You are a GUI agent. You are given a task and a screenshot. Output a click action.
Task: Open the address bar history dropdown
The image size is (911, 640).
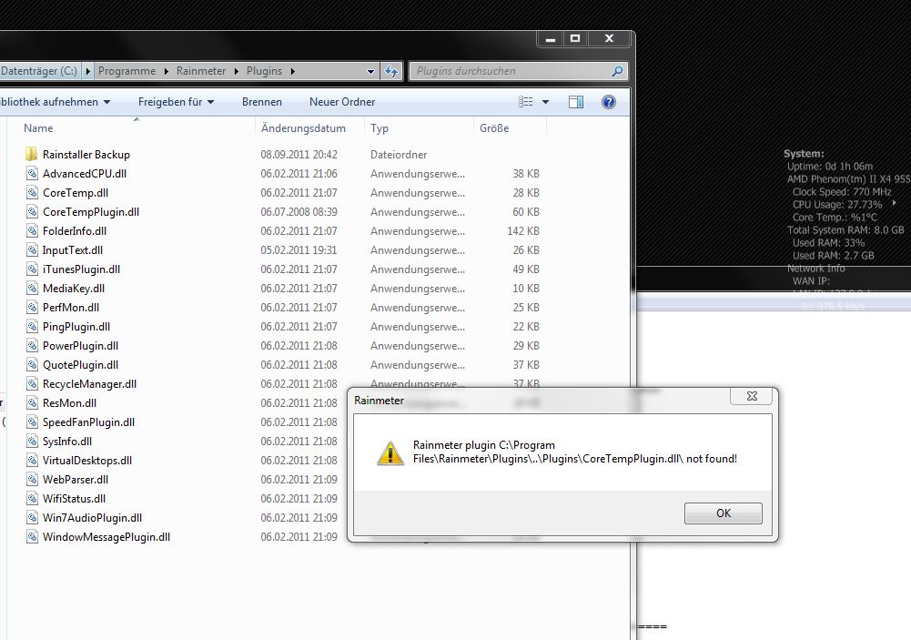(x=370, y=72)
